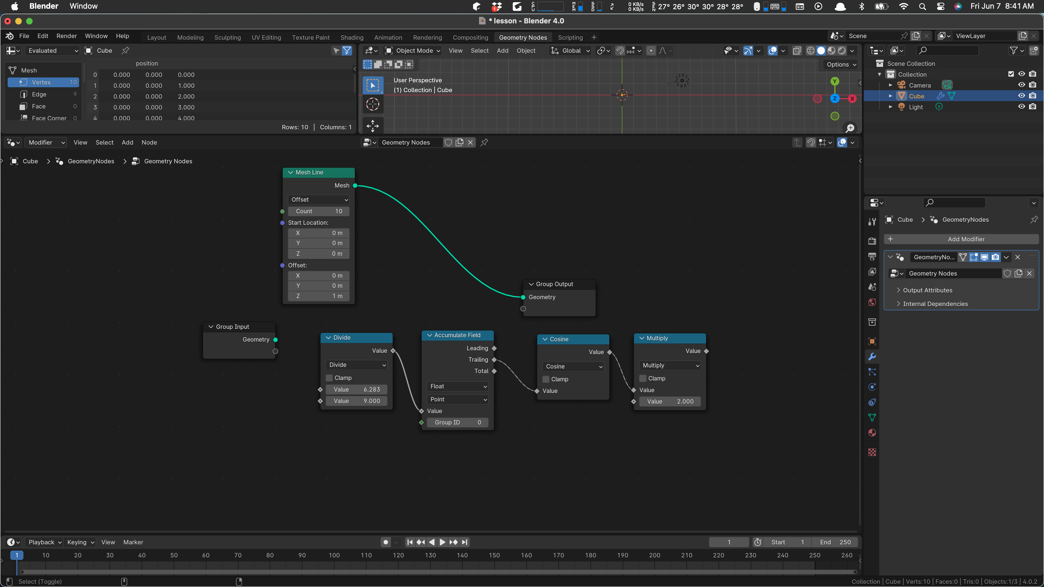This screenshot has height=587, width=1044.
Task: Select the Select Box tool in viewport
Action: pyautogui.click(x=372, y=86)
